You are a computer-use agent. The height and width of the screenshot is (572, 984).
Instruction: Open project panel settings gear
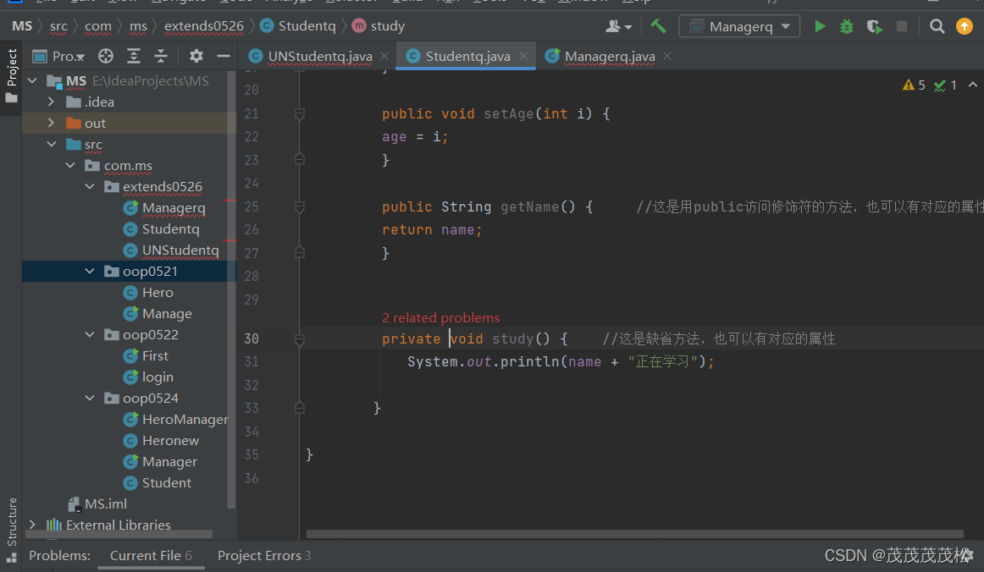point(196,57)
